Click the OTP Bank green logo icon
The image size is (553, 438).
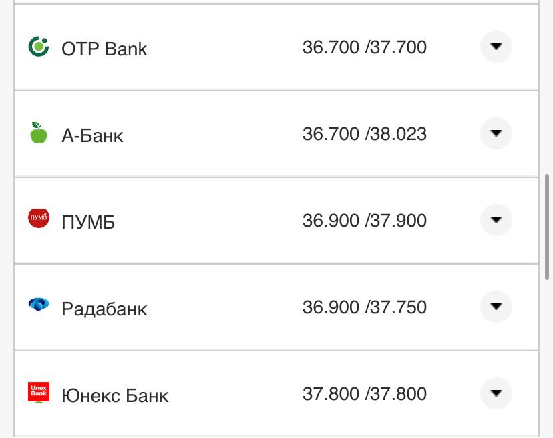tap(39, 47)
